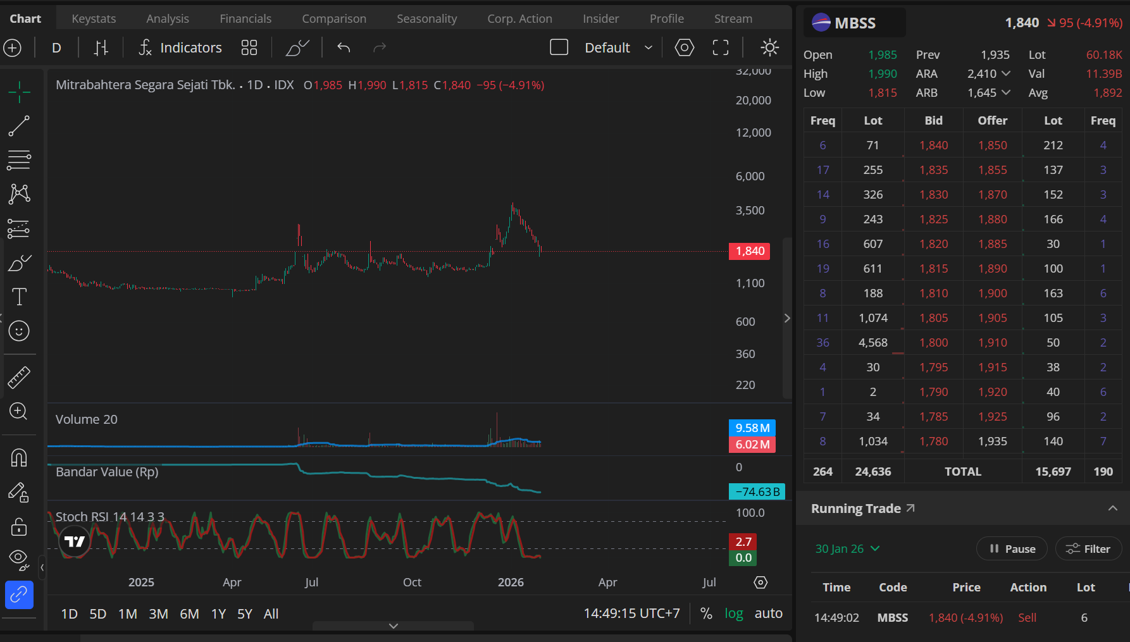Enter fullscreen chart mode
This screenshot has height=642, width=1130.
[x=721, y=47]
